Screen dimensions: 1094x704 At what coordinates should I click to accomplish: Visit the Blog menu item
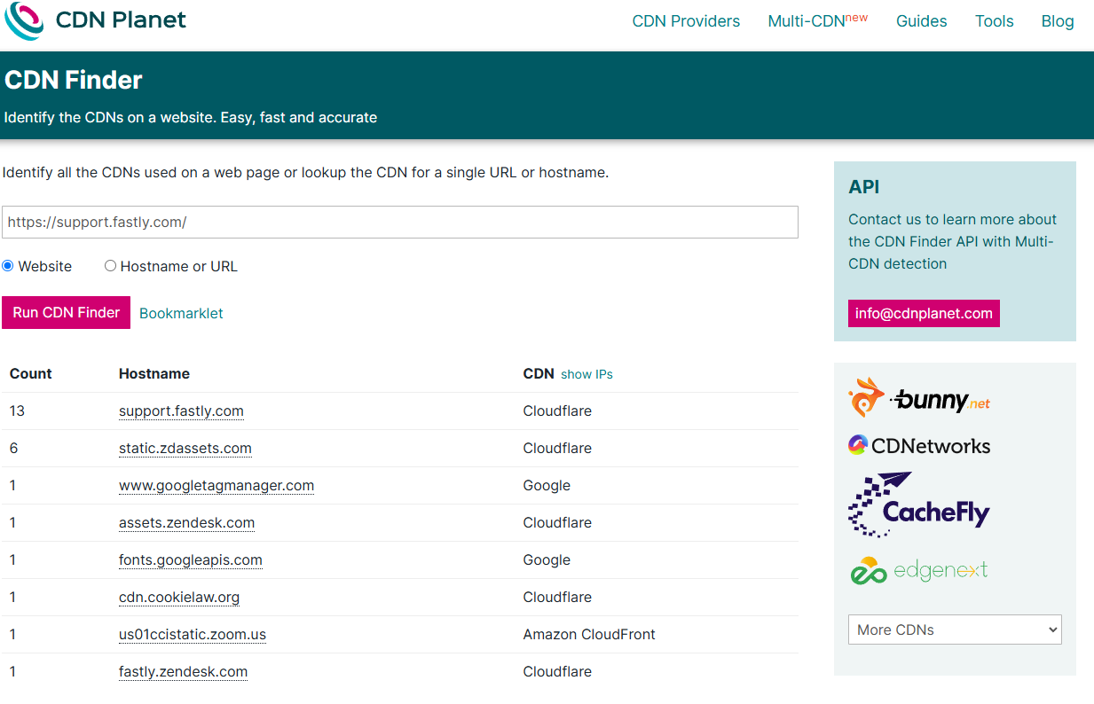[x=1058, y=21]
